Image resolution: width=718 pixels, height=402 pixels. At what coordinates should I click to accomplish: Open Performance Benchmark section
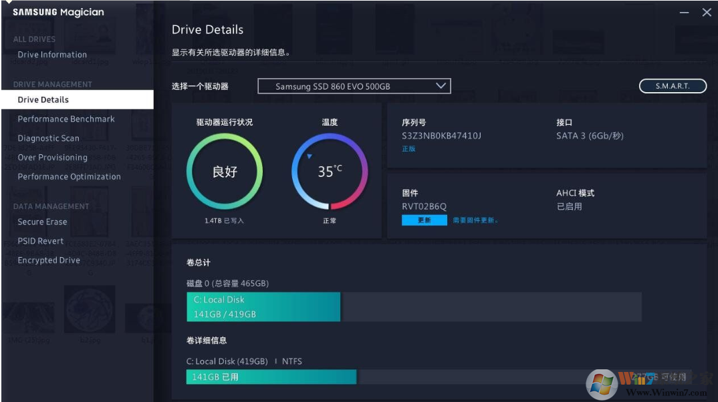pyautogui.click(x=66, y=119)
